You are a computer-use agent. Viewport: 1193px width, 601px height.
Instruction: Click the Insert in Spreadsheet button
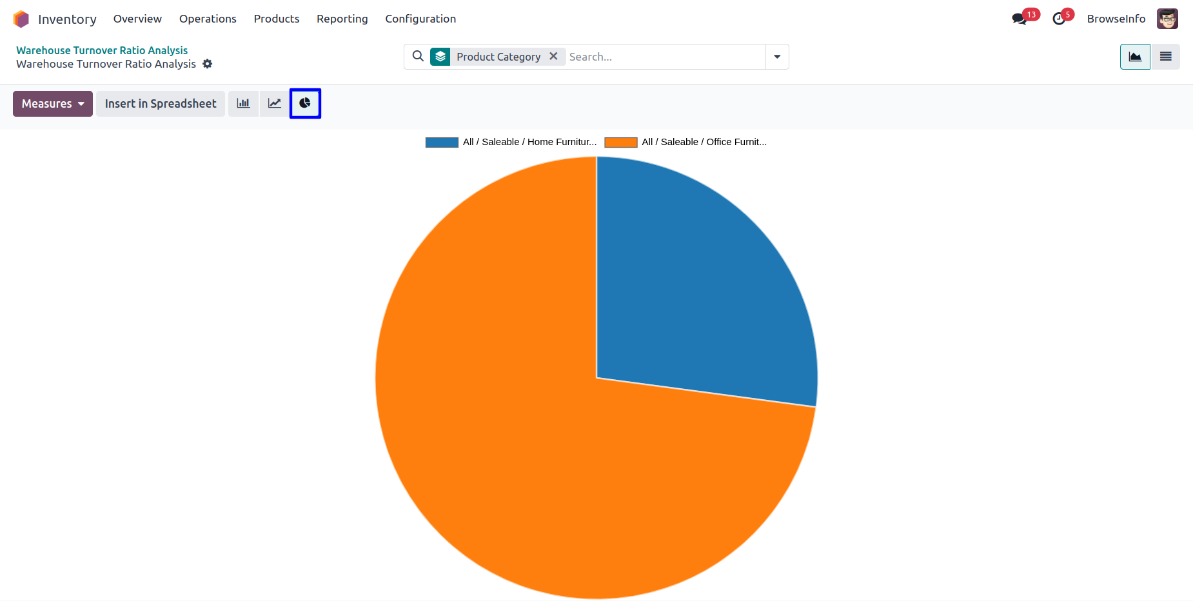(x=161, y=104)
